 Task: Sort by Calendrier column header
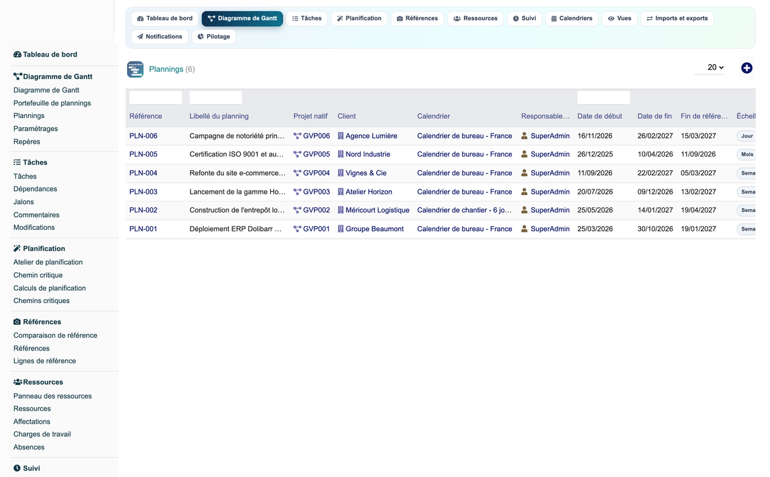(x=434, y=116)
